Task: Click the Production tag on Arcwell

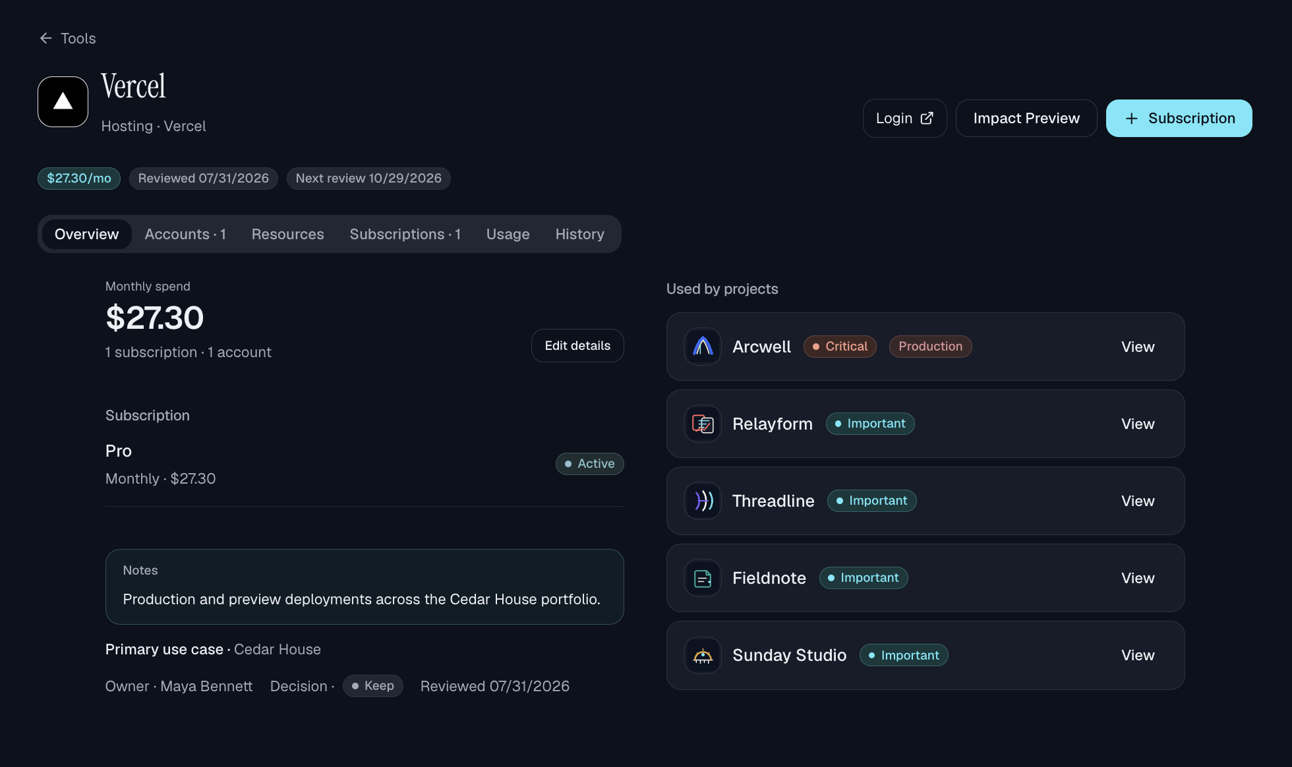Action: (930, 347)
